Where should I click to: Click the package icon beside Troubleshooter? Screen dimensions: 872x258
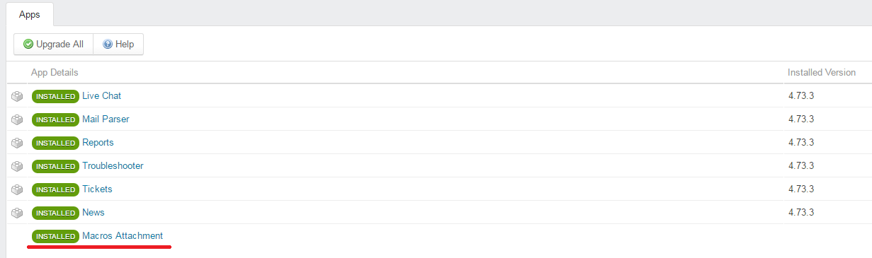tap(17, 166)
